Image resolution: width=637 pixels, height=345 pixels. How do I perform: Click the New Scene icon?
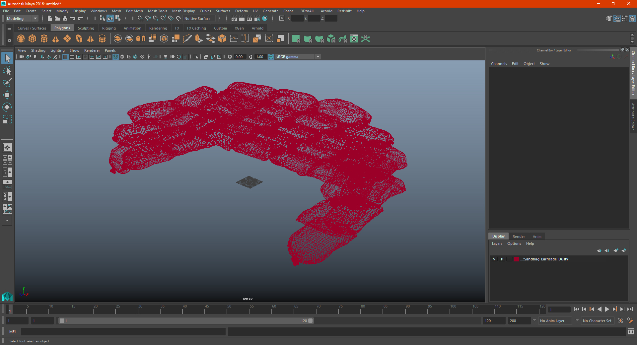(50, 19)
